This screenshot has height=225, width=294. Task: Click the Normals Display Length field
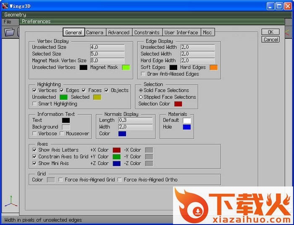(136, 120)
